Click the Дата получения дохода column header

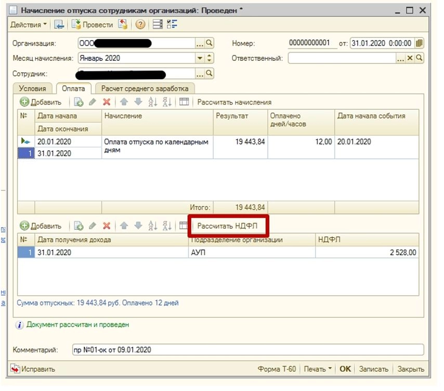[x=111, y=240]
